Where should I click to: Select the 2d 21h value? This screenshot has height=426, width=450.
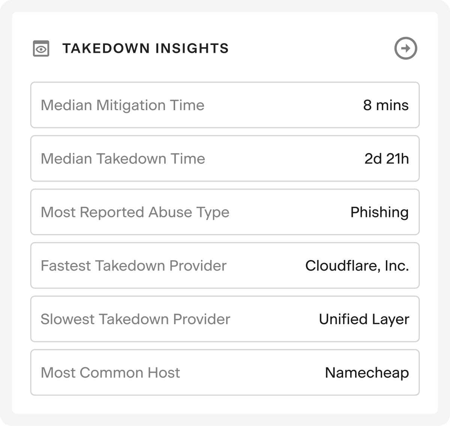point(386,159)
